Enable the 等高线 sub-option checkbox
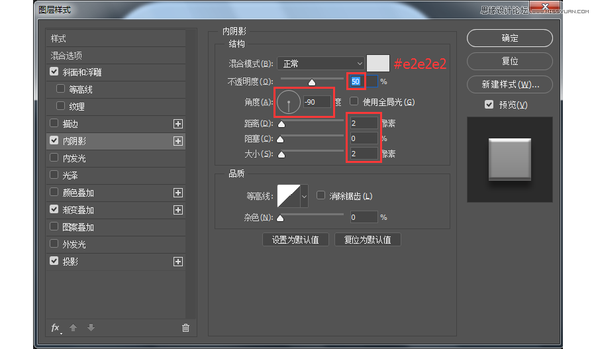 click(x=60, y=89)
